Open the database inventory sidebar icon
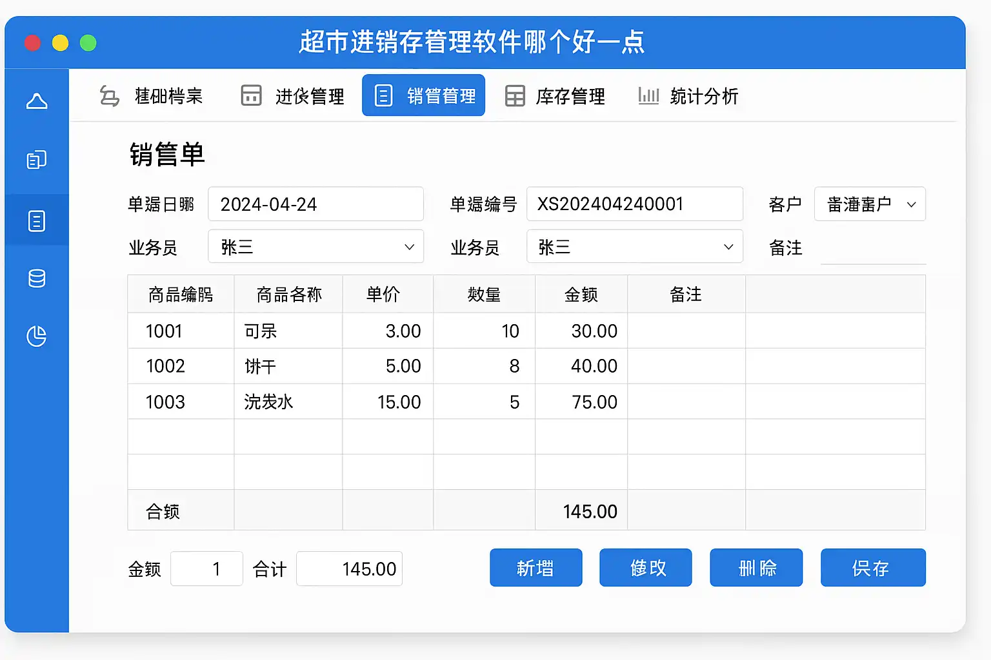 coord(37,278)
